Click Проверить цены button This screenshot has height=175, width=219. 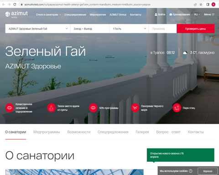click(x=195, y=29)
